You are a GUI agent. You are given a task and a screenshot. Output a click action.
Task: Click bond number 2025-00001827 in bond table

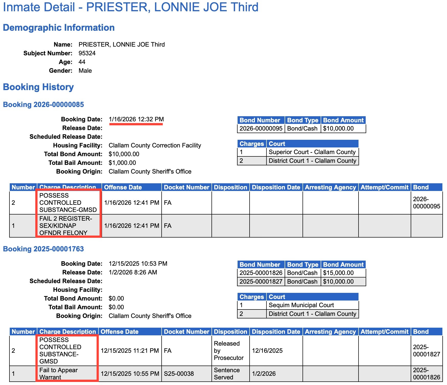tap(261, 282)
